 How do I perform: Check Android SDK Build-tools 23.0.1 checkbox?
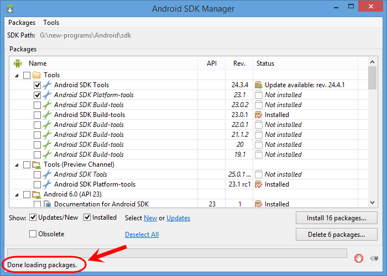(37, 115)
